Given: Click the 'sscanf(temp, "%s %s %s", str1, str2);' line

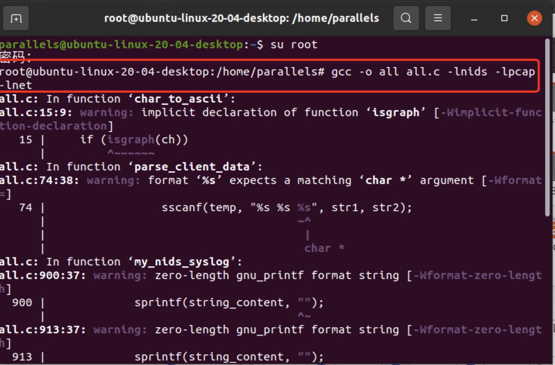Looking at the screenshot, I should click(x=287, y=207).
